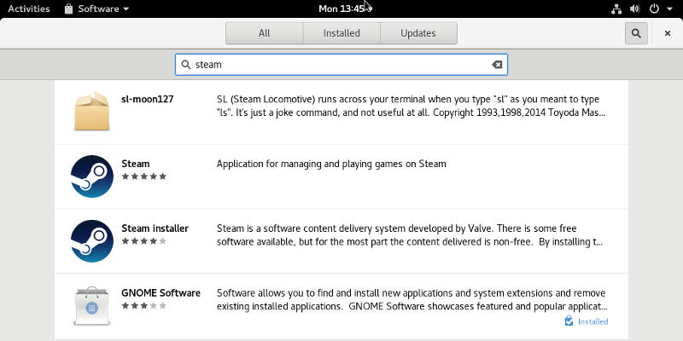This screenshot has width=683, height=341.
Task: Click the Steam five-star rating
Action: [143, 176]
